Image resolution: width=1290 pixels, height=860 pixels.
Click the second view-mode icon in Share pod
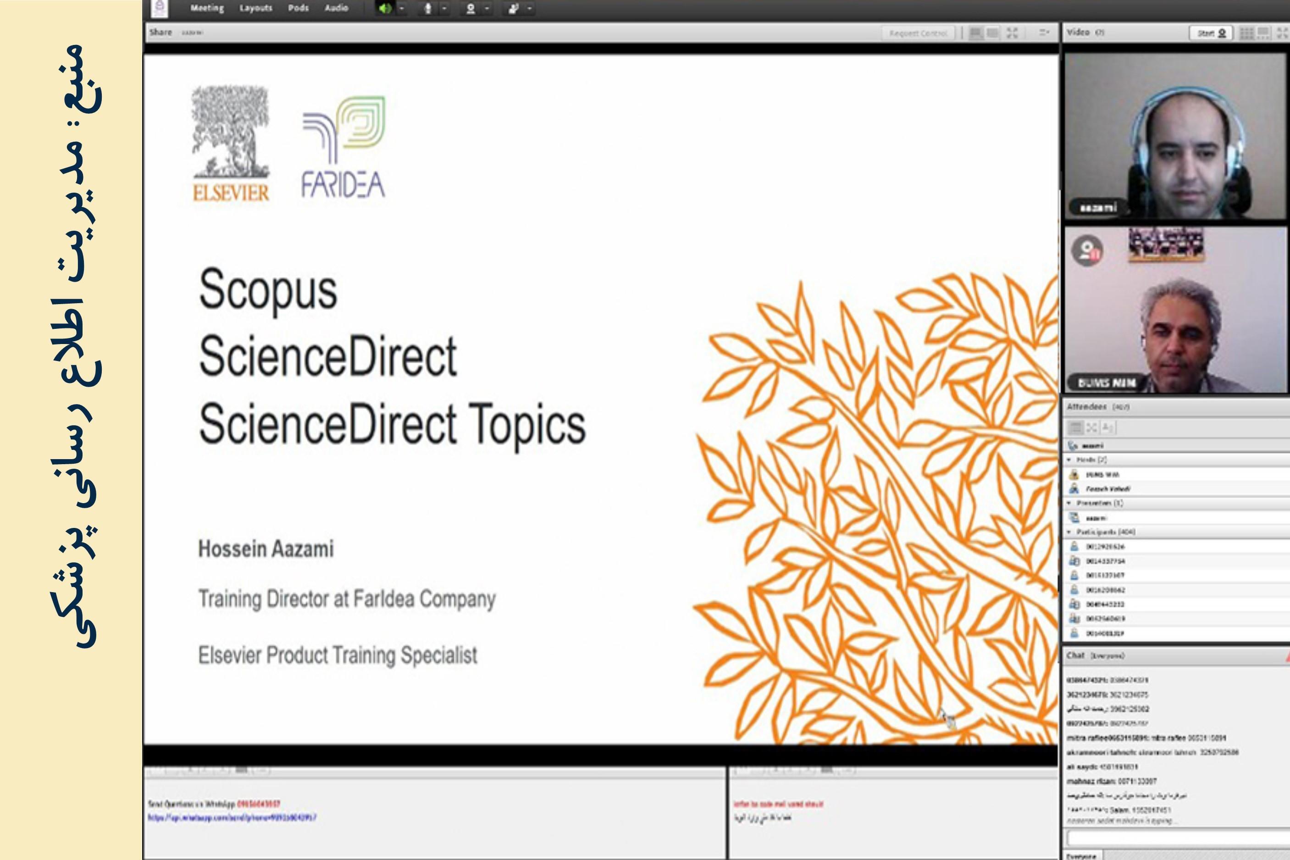pyautogui.click(x=992, y=33)
